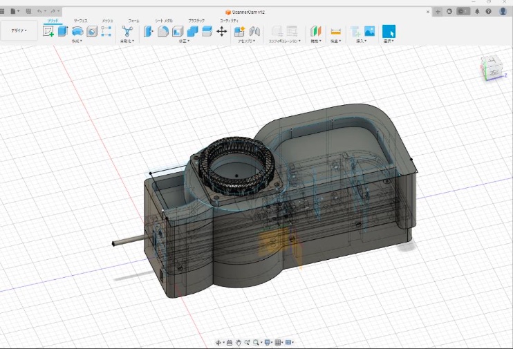Switch to the サーフェス tab
Screen dimensions: 513x349
(80, 21)
